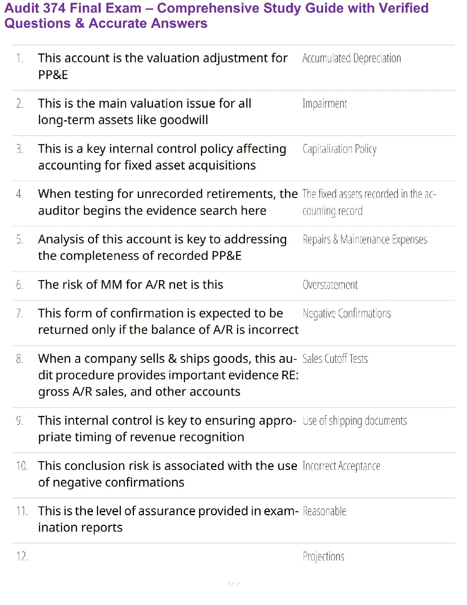Click the 'Projections' answer in row 12
This screenshot has height=605, width=467.
pos(323,556)
